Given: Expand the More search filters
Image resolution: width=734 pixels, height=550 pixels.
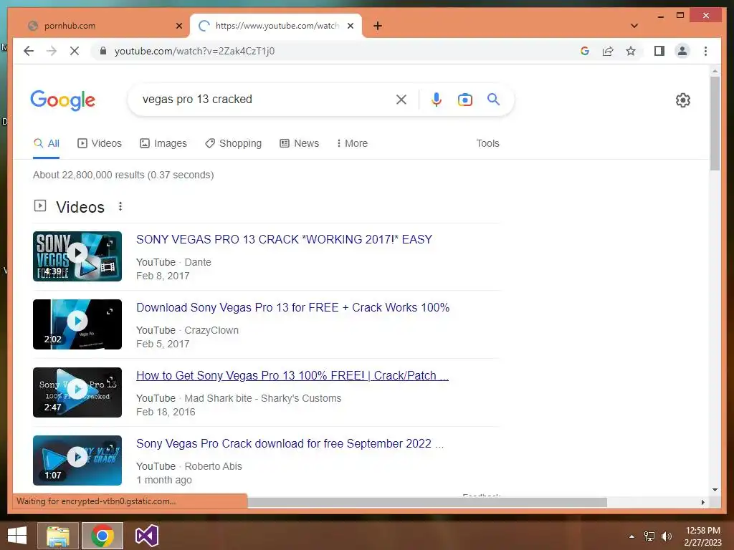Looking at the screenshot, I should (x=352, y=143).
